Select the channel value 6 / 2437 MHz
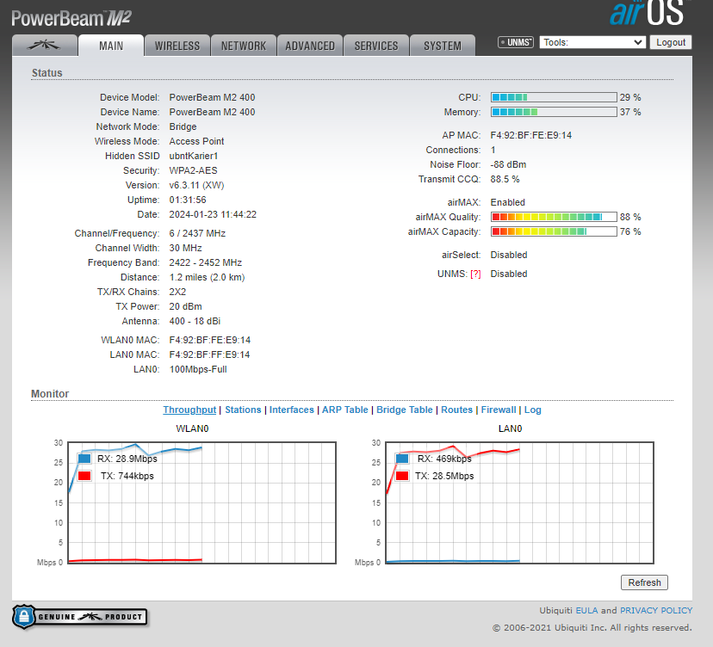 (x=197, y=233)
